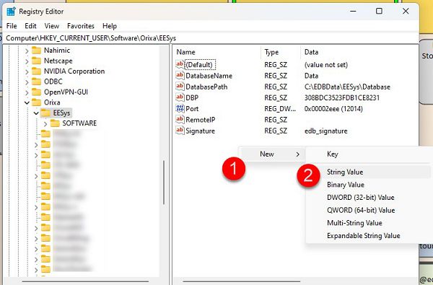Click the SOFTWARE subkey folder icon
Image resolution: width=433 pixels, height=285 pixels.
click(55, 123)
